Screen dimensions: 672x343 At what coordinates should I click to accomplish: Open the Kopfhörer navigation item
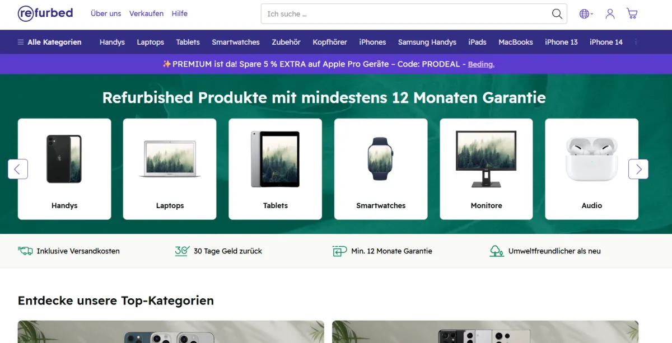(x=330, y=42)
